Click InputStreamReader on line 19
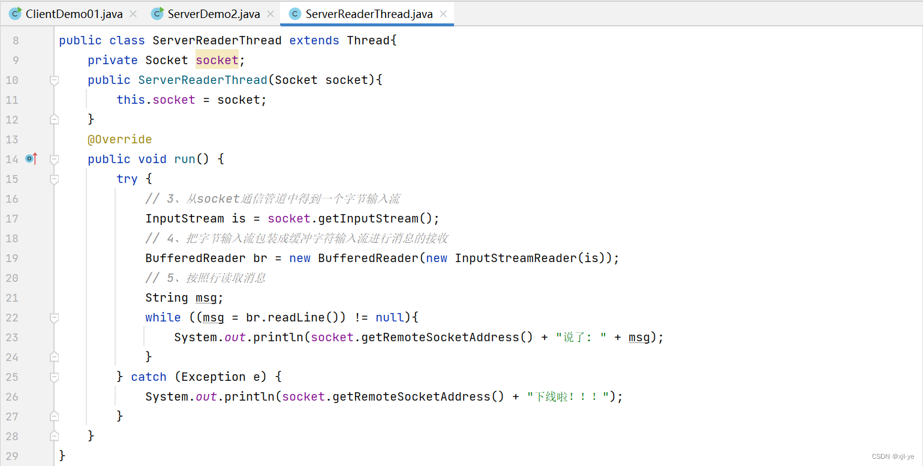923x466 pixels. point(516,258)
